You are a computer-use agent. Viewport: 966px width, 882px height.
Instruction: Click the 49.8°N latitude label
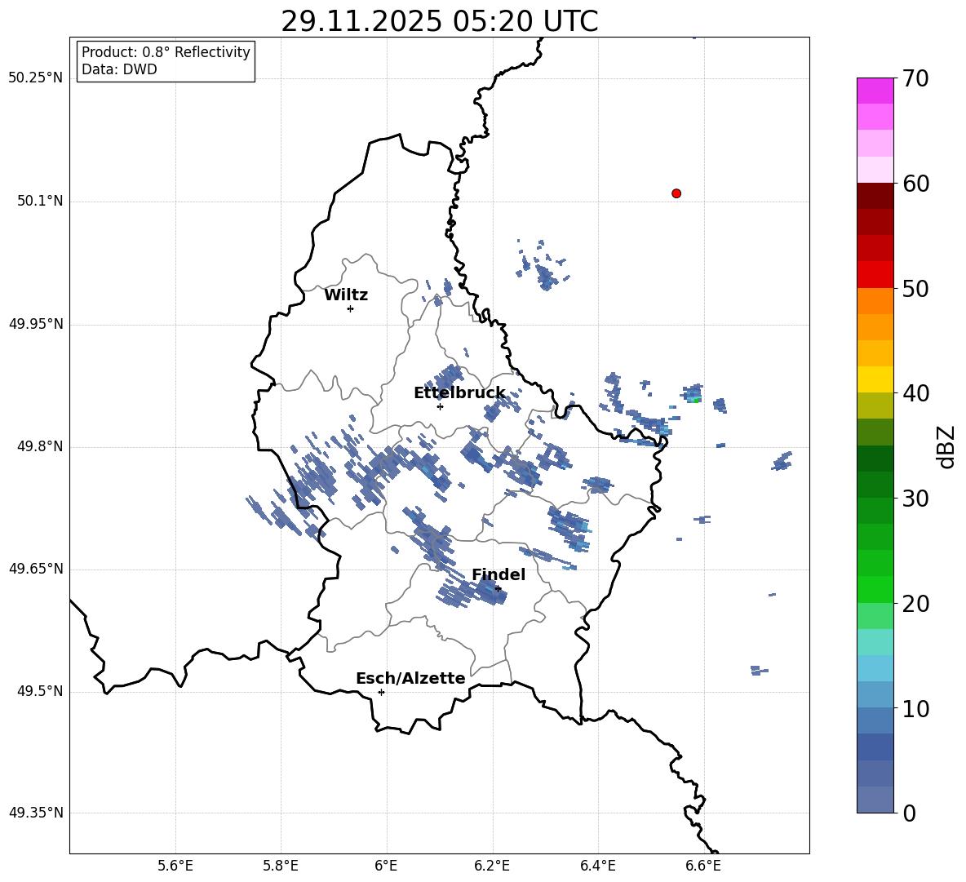coord(41,446)
